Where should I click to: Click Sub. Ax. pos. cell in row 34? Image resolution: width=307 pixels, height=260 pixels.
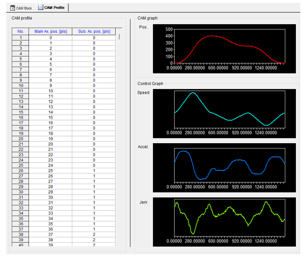pyautogui.click(x=94, y=213)
